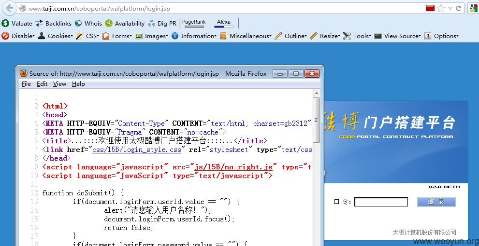
Task: Open the Forms dropdown menu
Action: tap(117, 36)
